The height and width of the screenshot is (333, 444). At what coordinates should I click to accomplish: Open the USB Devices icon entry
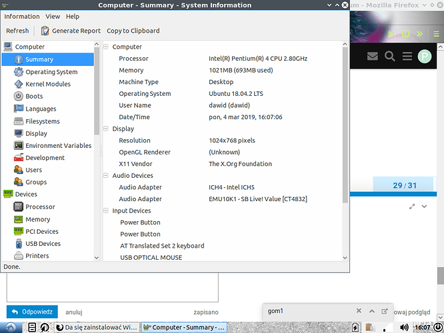coord(19,244)
